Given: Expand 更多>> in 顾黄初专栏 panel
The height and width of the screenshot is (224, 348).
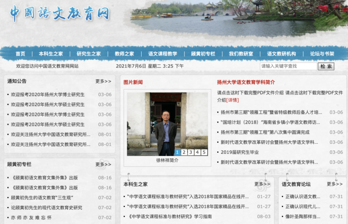Looking at the screenshot, I should 103,164.
